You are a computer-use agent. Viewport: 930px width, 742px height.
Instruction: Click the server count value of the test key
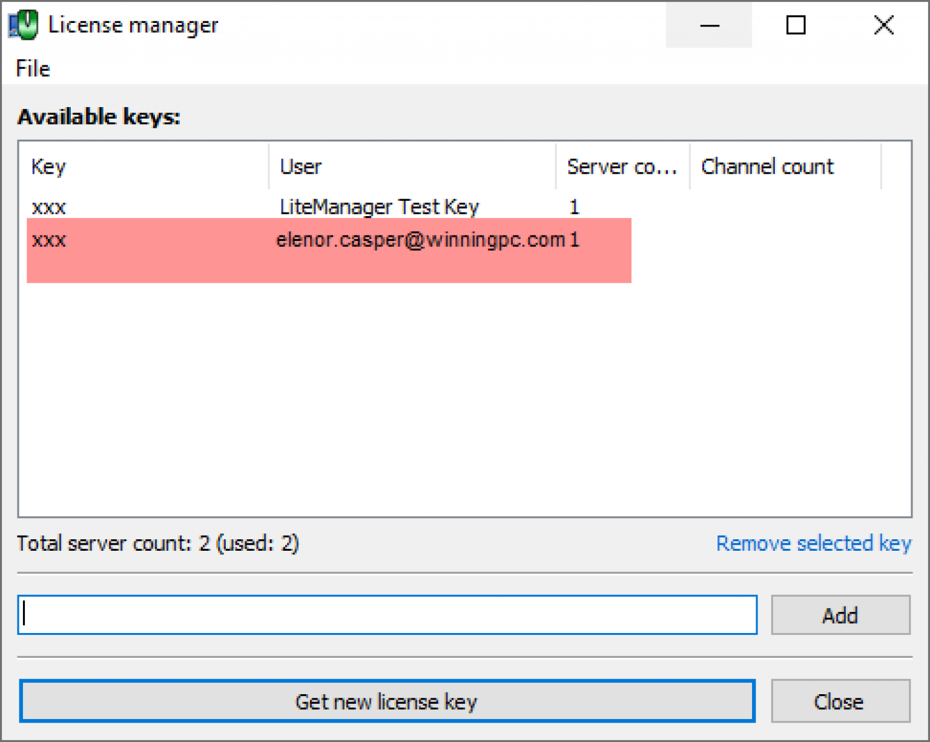click(573, 206)
